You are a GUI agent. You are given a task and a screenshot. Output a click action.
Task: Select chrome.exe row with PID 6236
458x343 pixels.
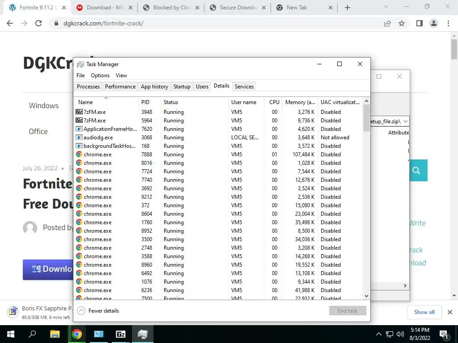(x=218, y=290)
